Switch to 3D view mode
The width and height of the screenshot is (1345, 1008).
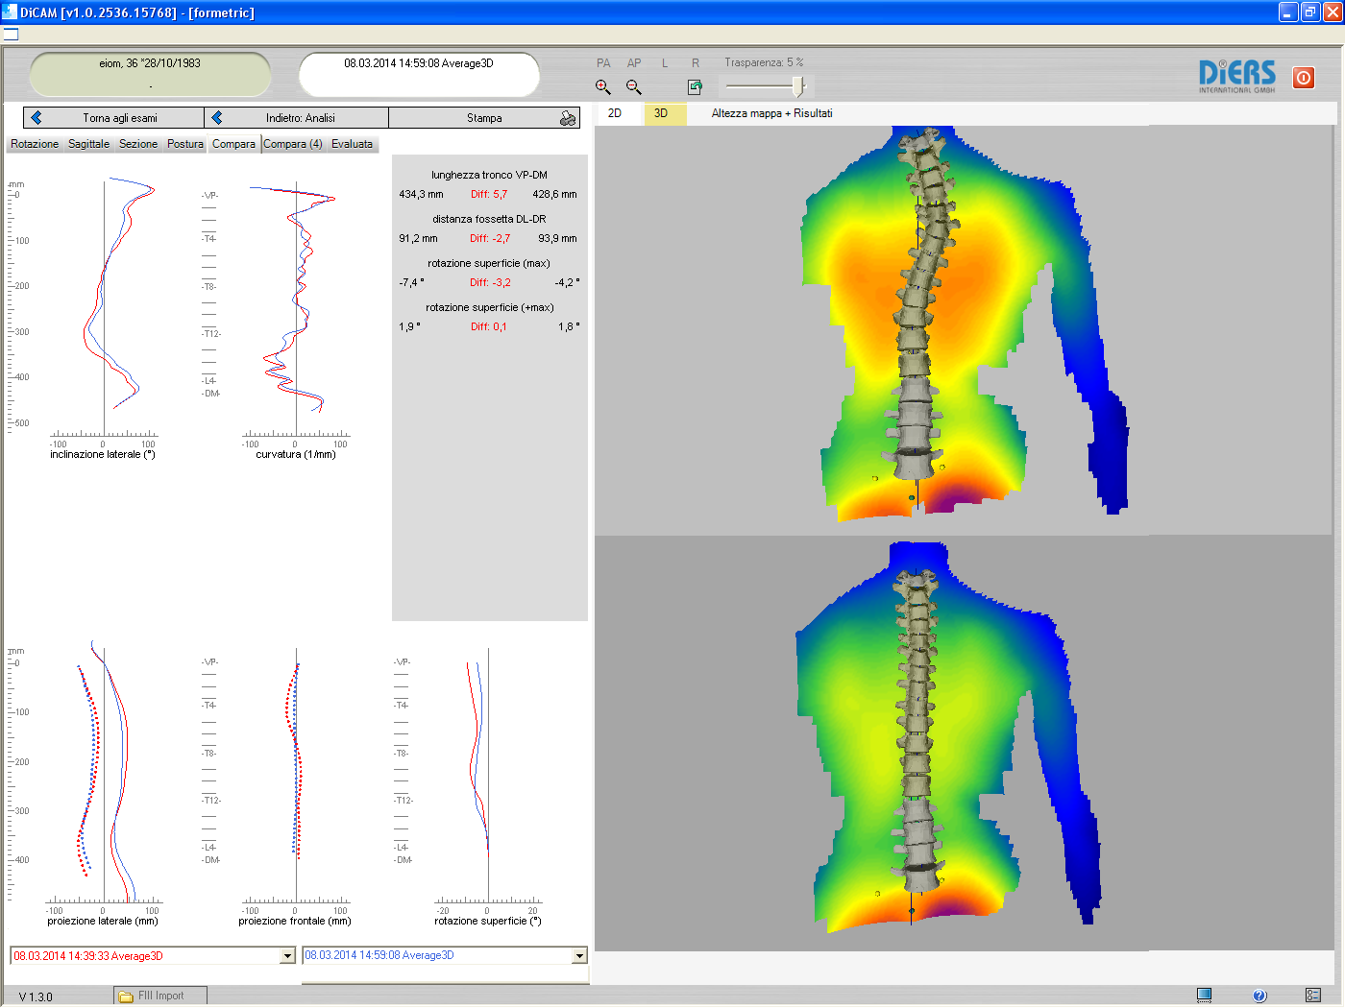pos(662,113)
